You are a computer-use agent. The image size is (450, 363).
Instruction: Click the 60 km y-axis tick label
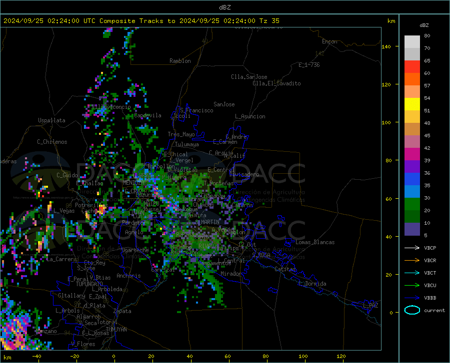388,199
